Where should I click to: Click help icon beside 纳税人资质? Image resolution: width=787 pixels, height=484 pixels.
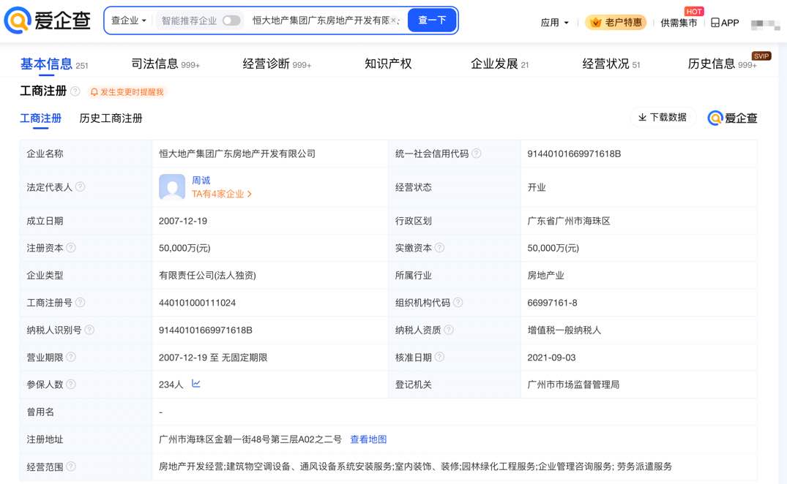click(449, 330)
